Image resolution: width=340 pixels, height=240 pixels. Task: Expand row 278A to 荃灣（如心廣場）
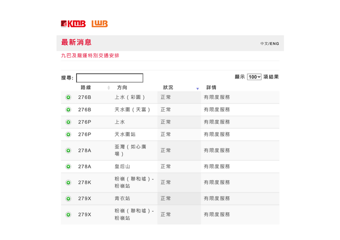click(x=68, y=151)
